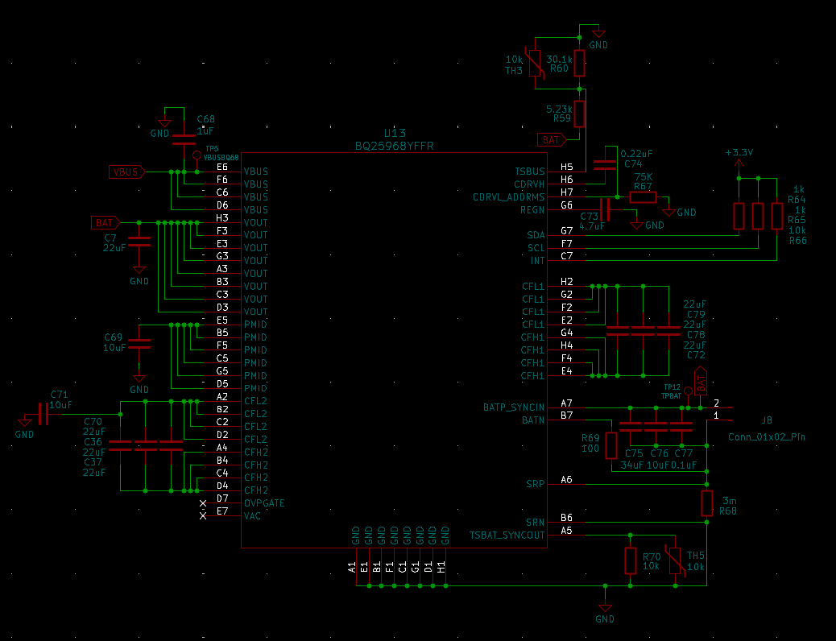Screen dimensions: 836x641
Task: Click pin number H5 beside TSBUS
Action: (x=567, y=167)
